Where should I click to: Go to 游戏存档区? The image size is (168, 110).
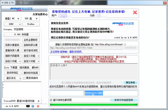pyautogui.click(x=12, y=73)
